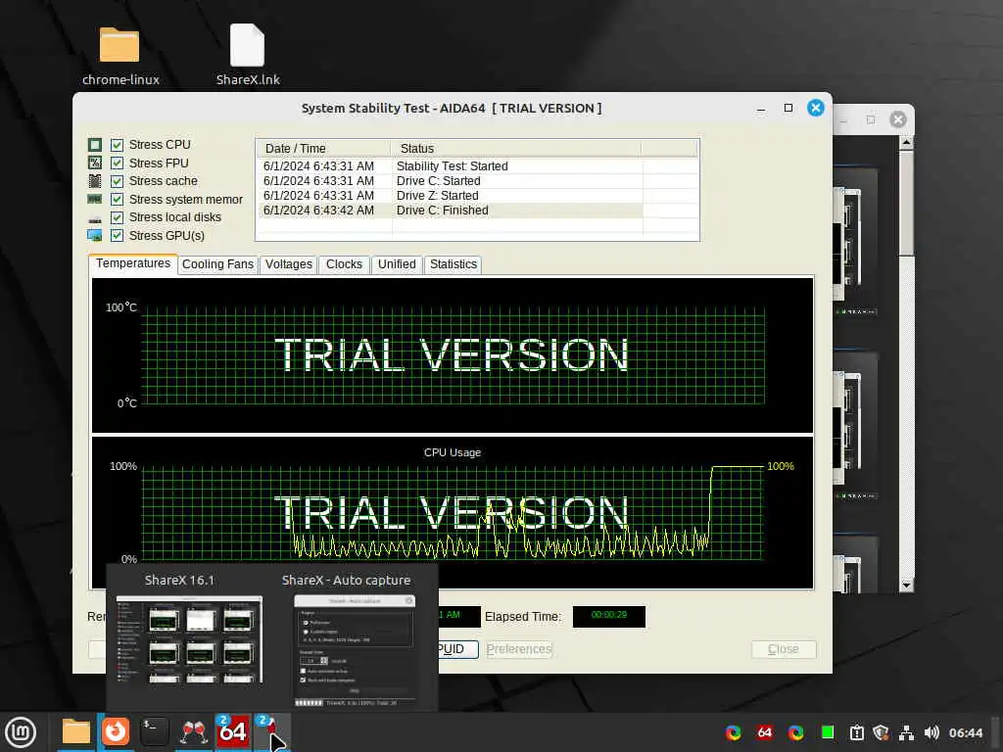Click the second ShareX tray icon
The height and width of the screenshot is (752, 1003).
[x=795, y=732]
